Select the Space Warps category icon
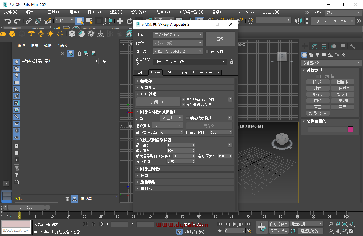The height and width of the screenshot is (236, 363). click(337, 55)
